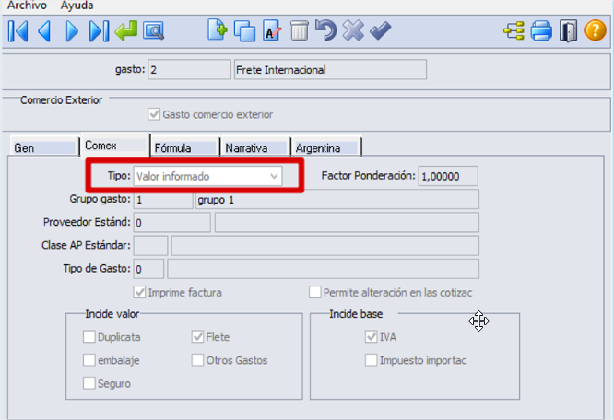
Task: Open the tree structure icon
Action: [514, 31]
